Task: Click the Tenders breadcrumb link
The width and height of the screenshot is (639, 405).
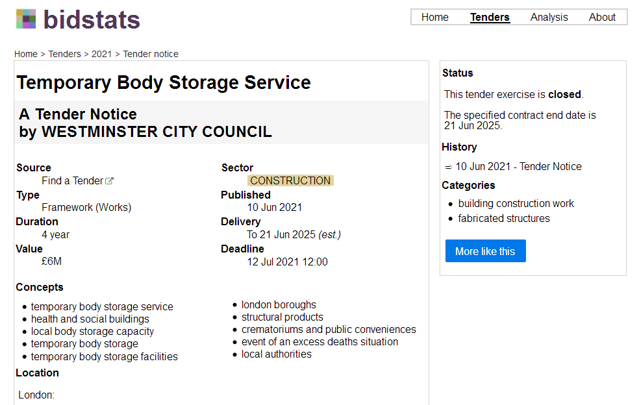Action: pos(64,54)
